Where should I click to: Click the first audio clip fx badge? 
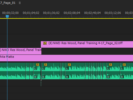click(x=38, y=65)
